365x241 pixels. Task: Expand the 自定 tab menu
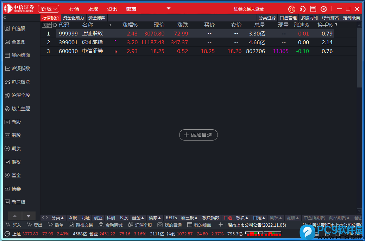(259, 218)
